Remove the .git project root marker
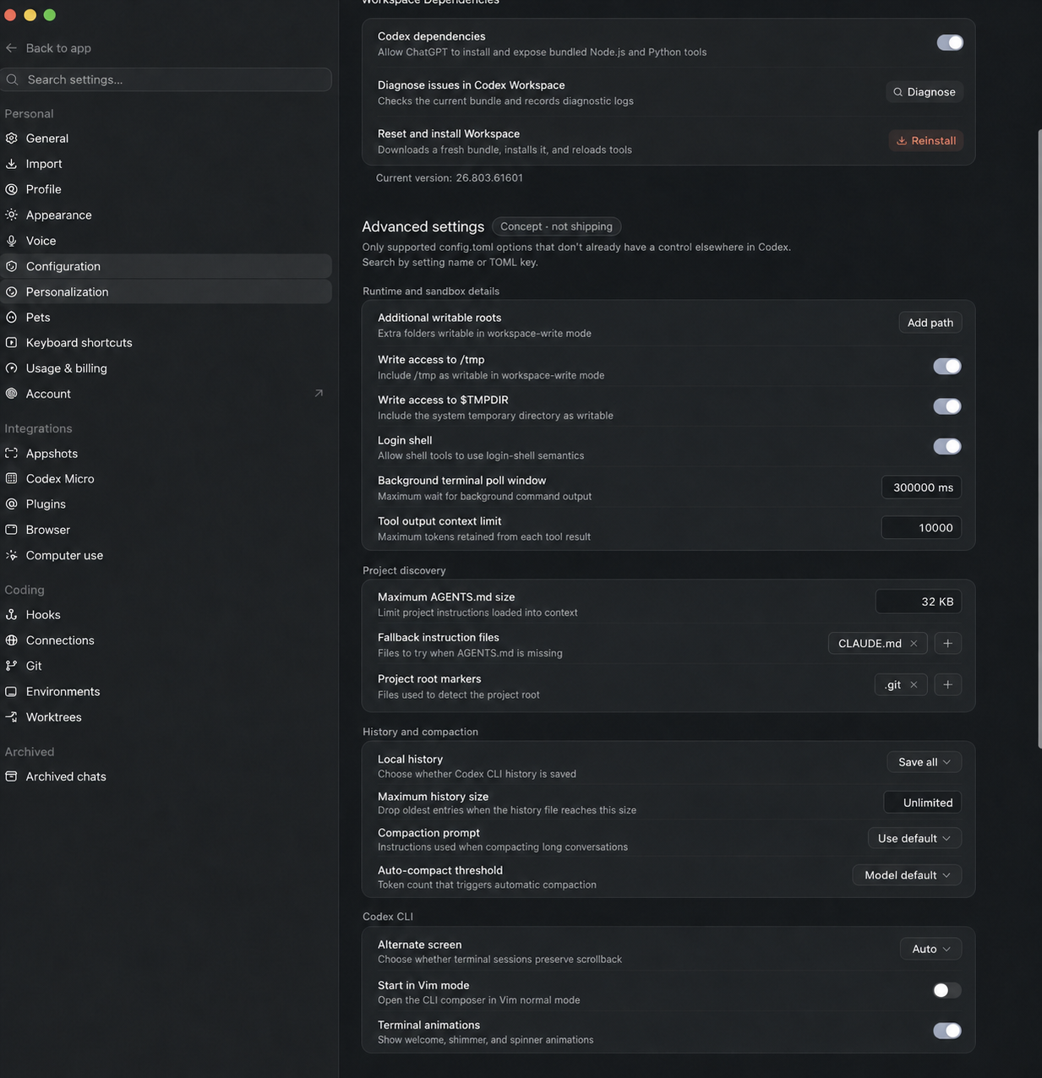Image resolution: width=1042 pixels, height=1078 pixels. click(914, 685)
